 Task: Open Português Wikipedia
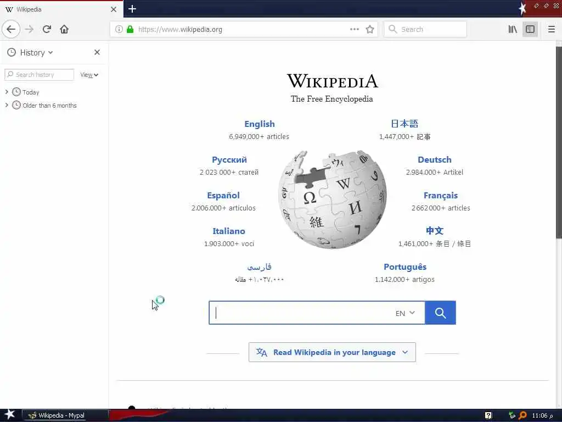point(405,267)
